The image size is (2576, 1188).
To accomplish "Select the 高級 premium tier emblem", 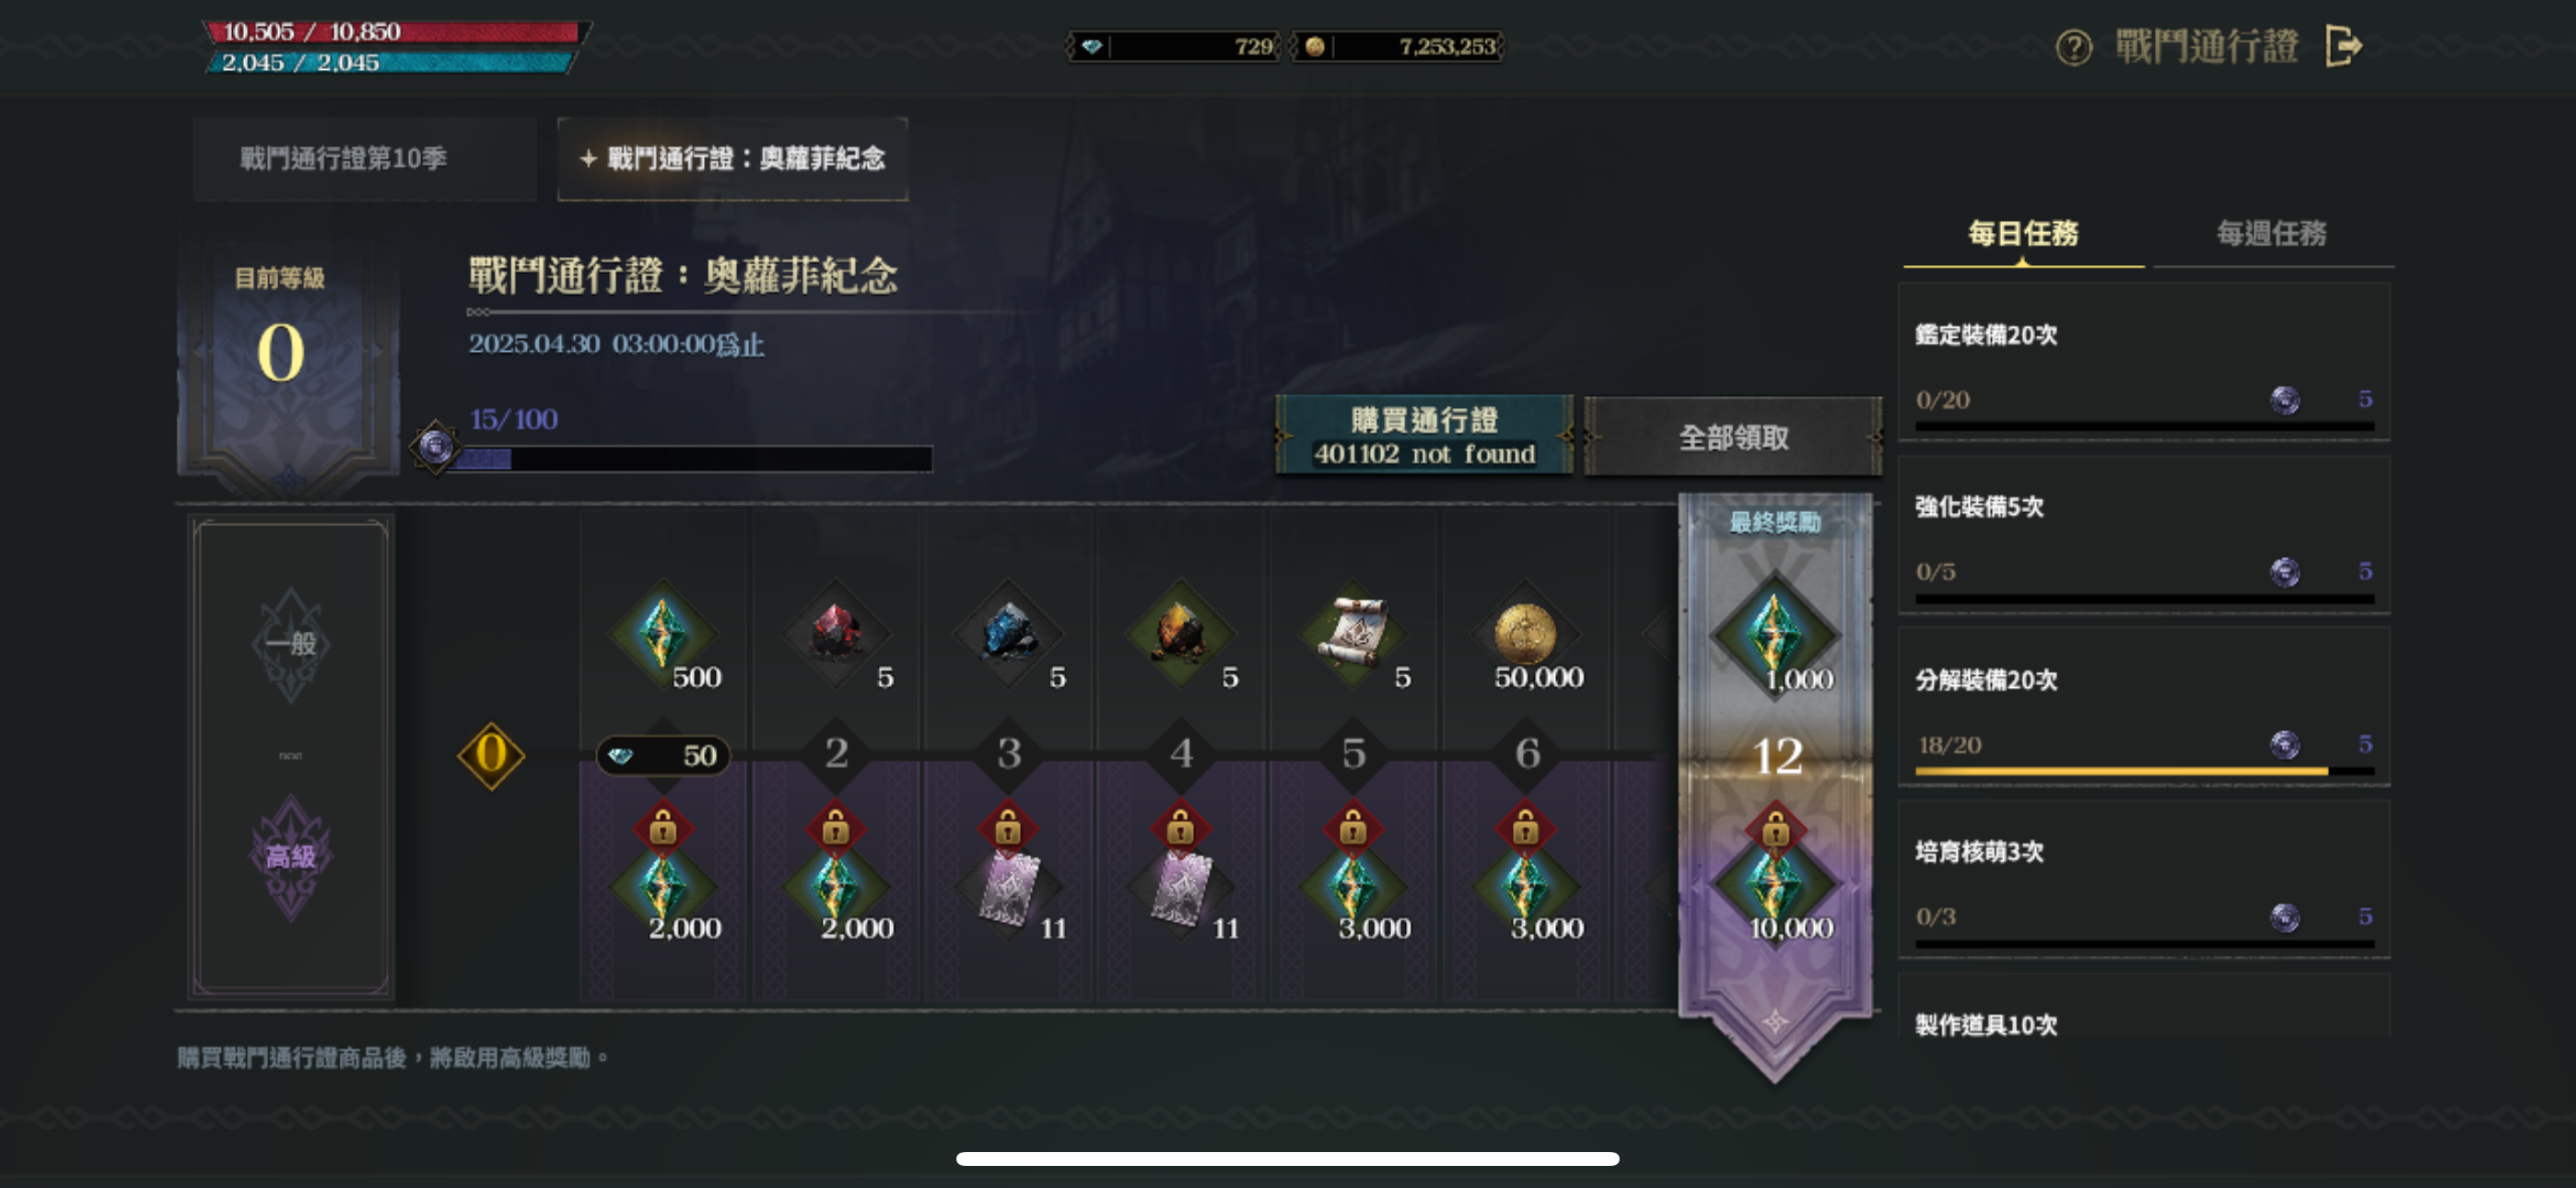I will (290, 856).
